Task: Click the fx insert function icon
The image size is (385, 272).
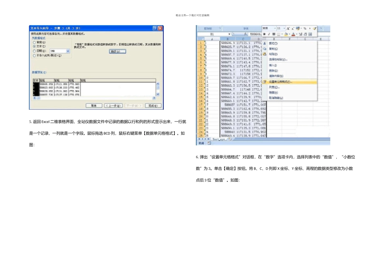Action: coord(246,34)
